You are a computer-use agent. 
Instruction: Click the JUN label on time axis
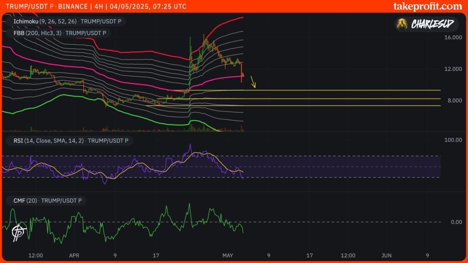click(x=387, y=255)
